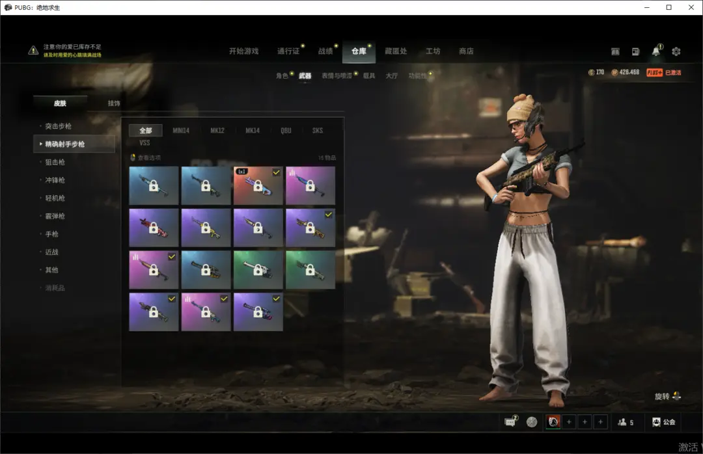Open the notification bell
This screenshot has height=454, width=703.
(656, 51)
